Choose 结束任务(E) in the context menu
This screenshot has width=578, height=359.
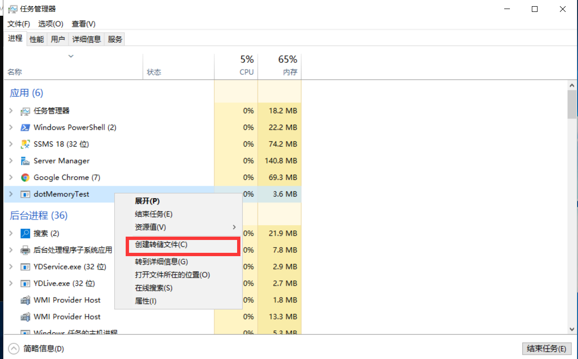click(179, 214)
